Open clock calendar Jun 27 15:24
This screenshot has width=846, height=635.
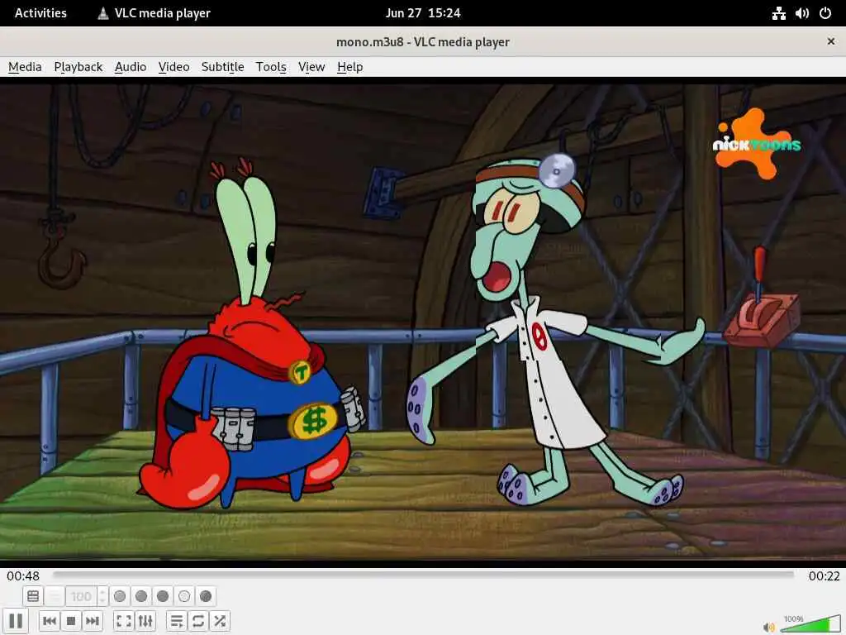[423, 13]
